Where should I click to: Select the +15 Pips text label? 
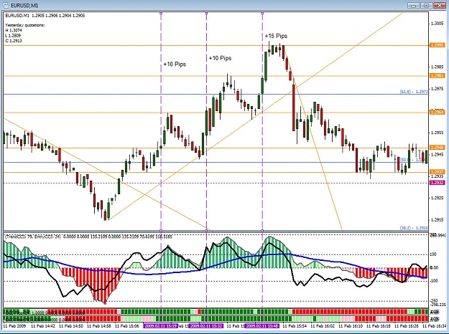point(276,36)
